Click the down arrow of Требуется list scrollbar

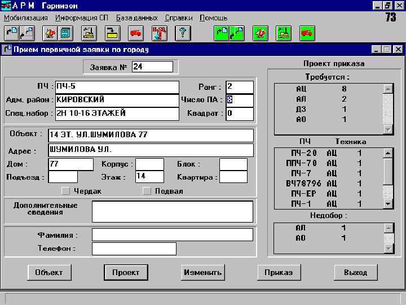pyautogui.click(x=388, y=129)
